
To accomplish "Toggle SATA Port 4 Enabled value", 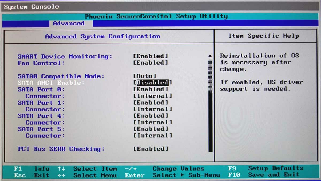I will click(151, 116).
